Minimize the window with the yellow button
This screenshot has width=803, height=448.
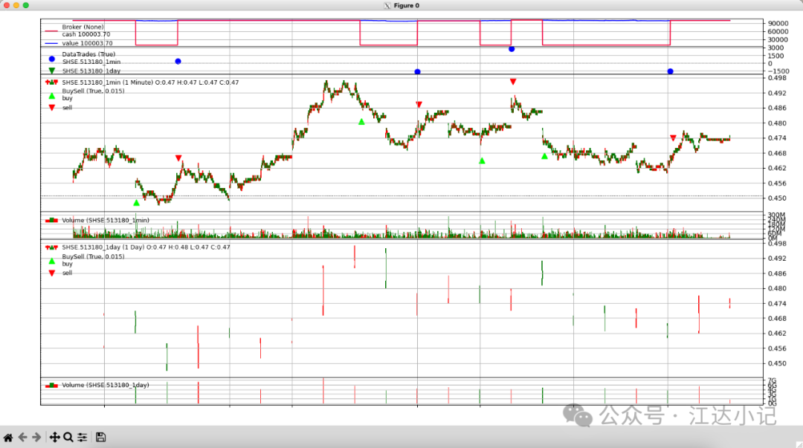(x=16, y=5)
